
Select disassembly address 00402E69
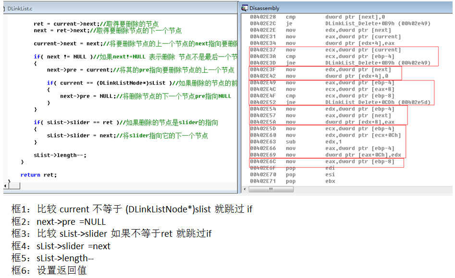pyautogui.click(x=263, y=155)
